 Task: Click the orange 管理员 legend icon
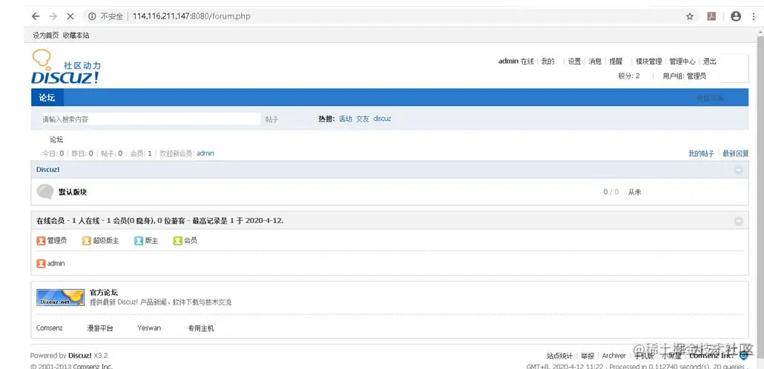tap(41, 241)
